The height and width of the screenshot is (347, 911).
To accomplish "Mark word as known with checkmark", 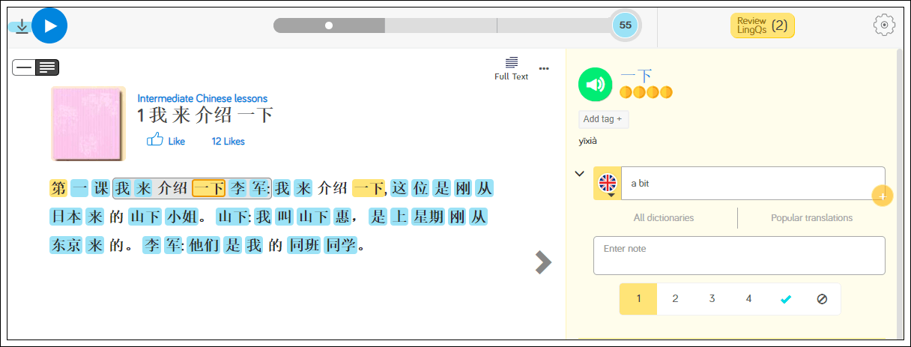I will [x=785, y=299].
